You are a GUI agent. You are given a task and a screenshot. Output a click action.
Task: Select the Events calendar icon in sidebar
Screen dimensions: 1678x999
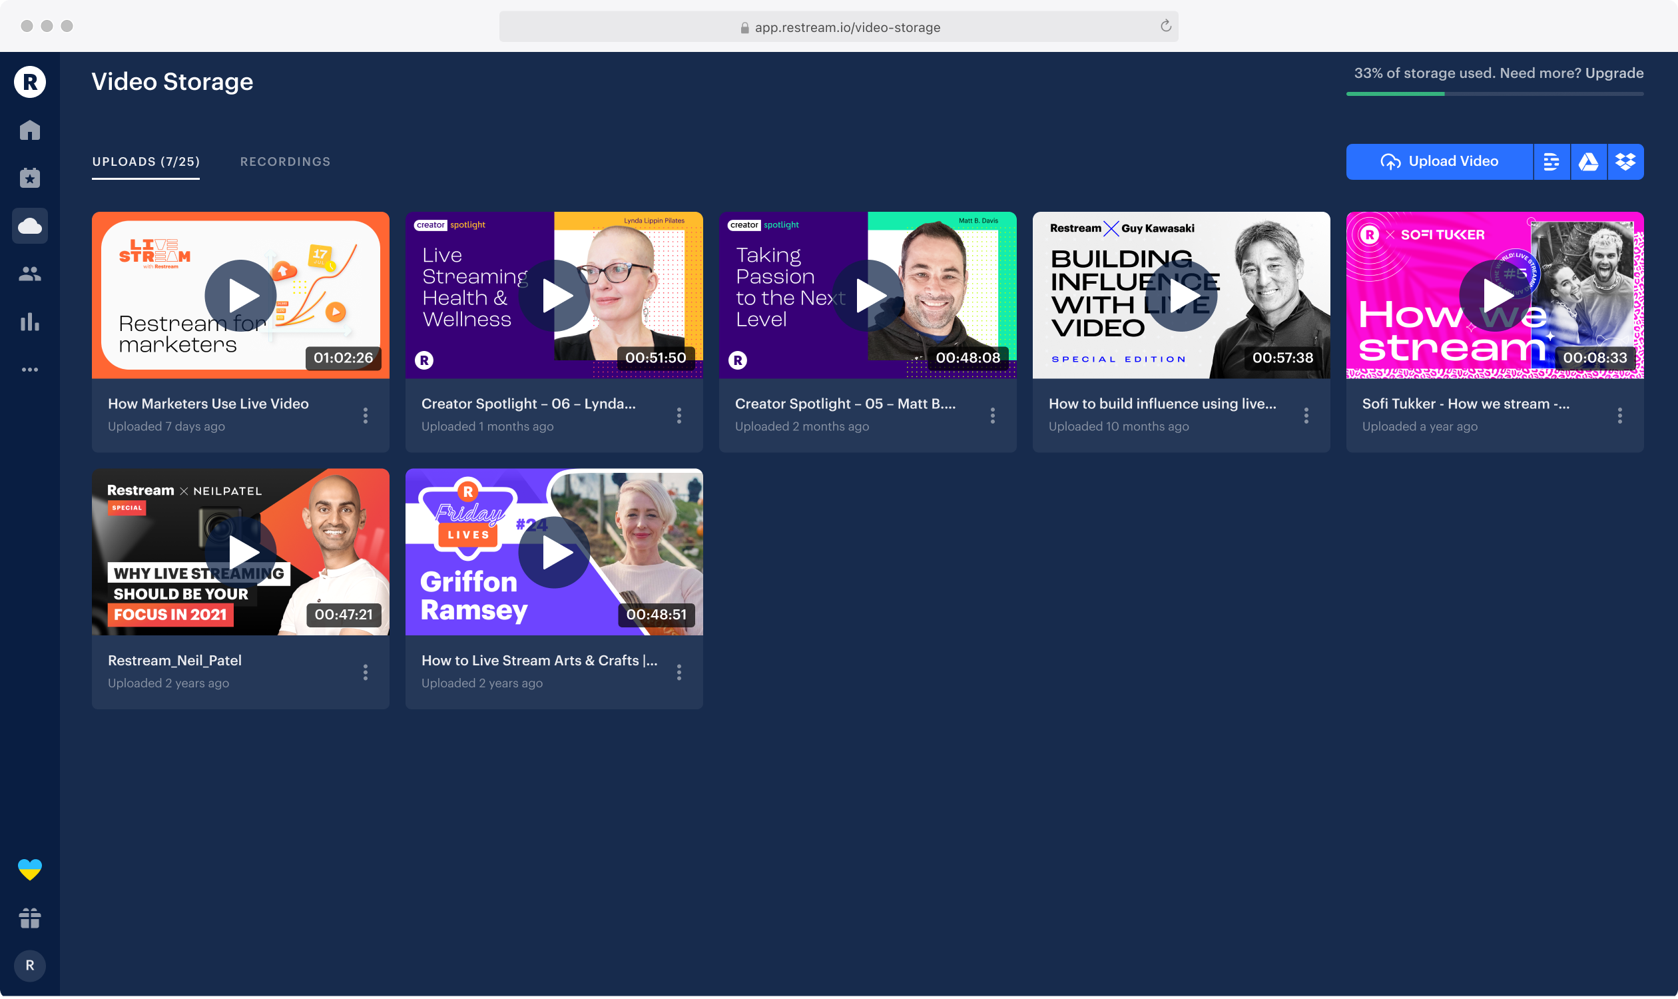coord(29,178)
